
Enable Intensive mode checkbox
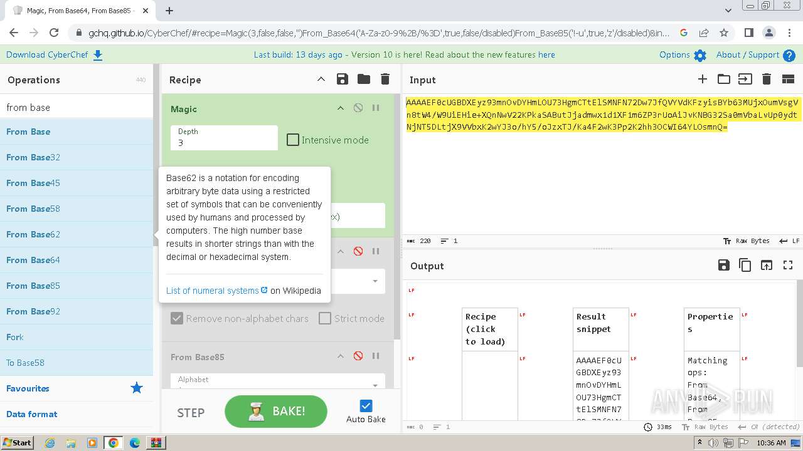(293, 140)
